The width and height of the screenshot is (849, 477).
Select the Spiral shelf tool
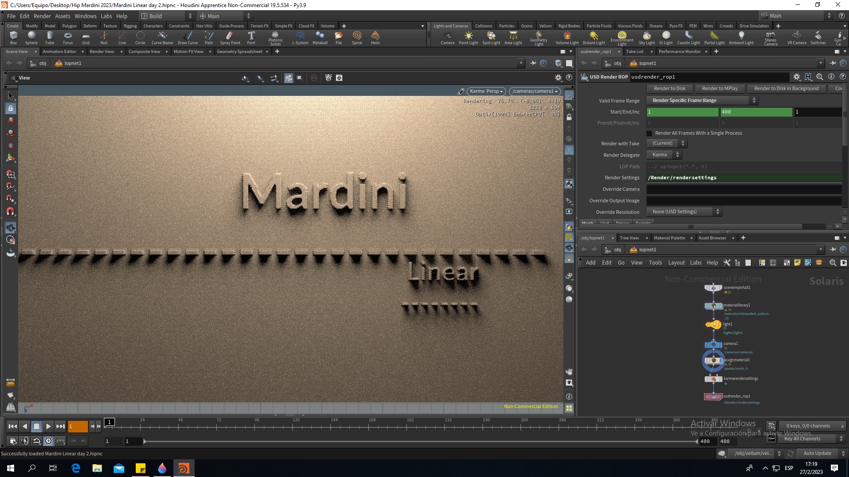357,38
